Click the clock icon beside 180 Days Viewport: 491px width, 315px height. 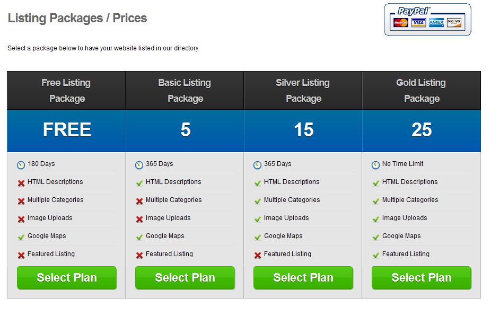[21, 165]
